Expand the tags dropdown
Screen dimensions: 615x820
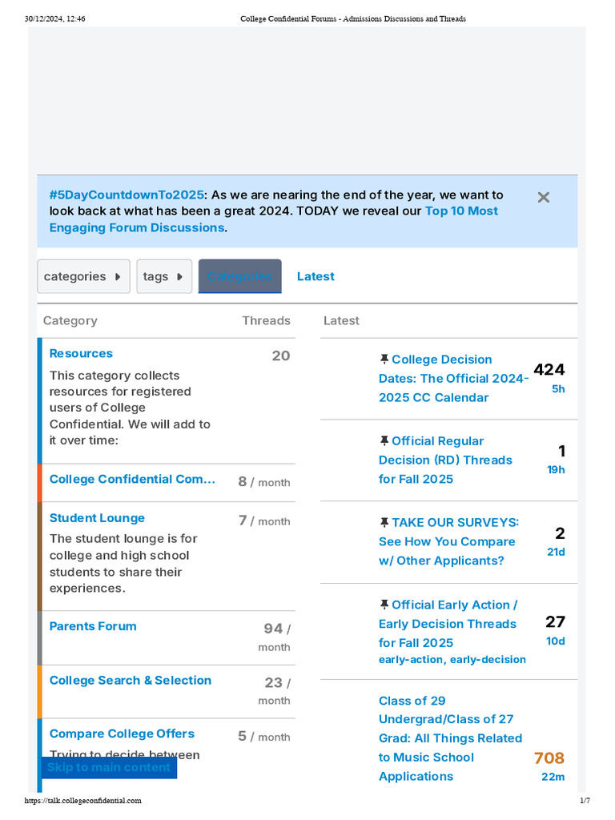point(164,276)
